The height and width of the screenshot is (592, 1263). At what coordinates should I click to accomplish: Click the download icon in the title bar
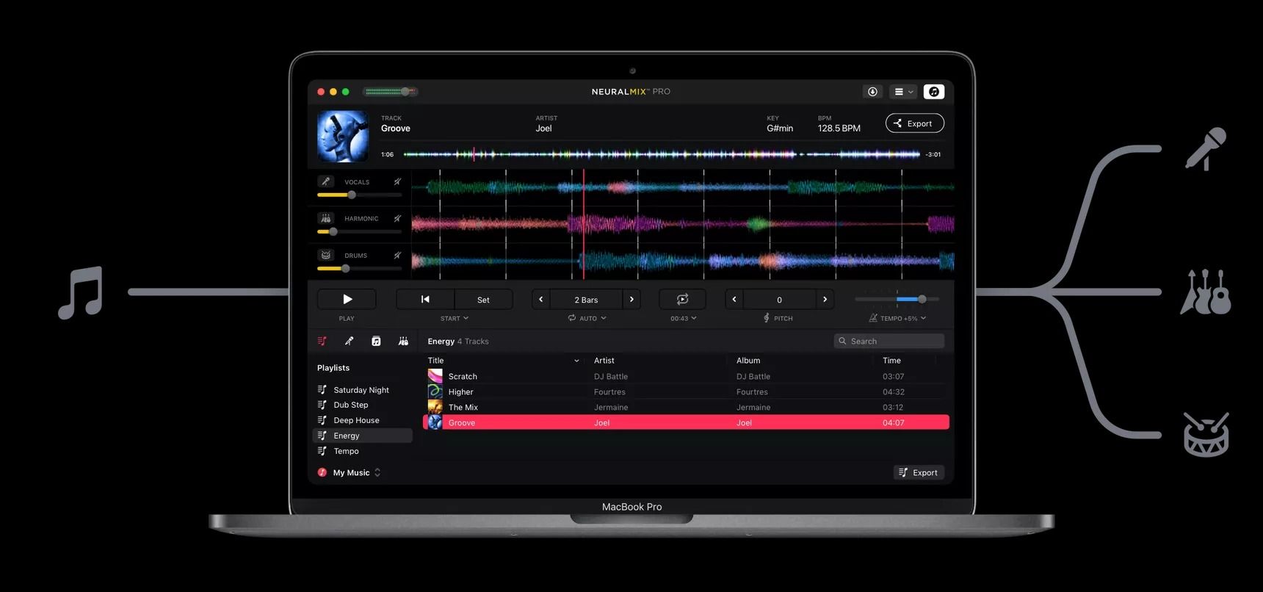872,92
